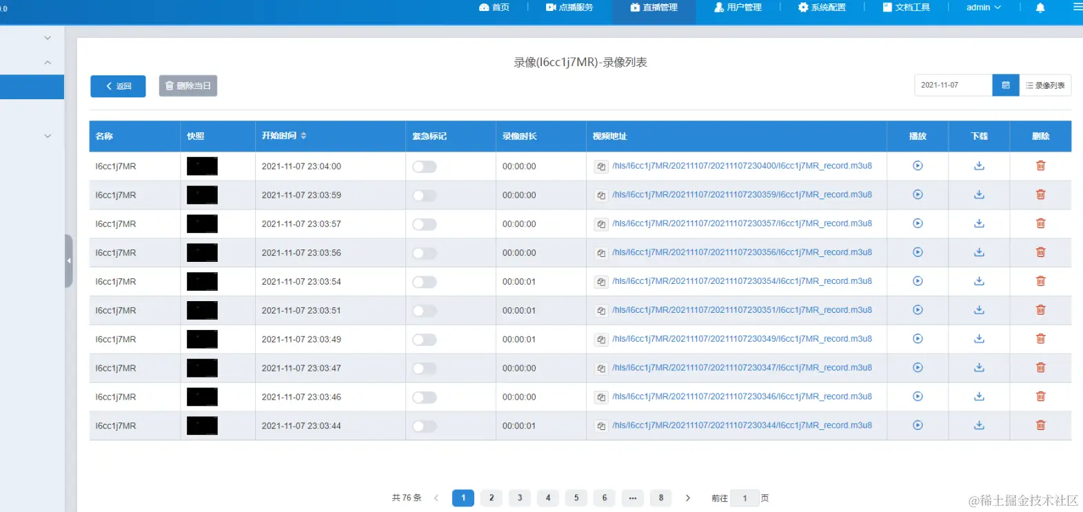Go to page 2

pyautogui.click(x=492, y=498)
